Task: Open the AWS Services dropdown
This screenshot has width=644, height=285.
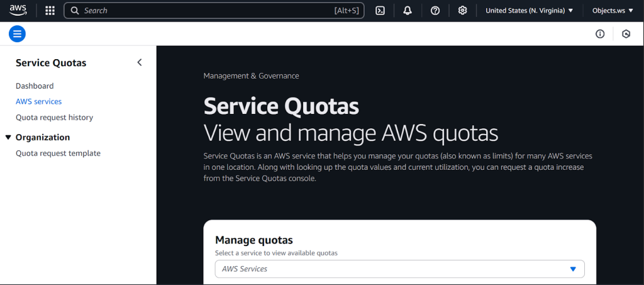Action: [399, 269]
